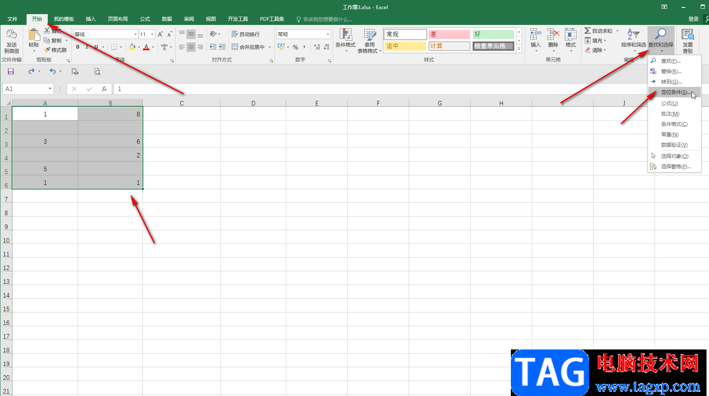709x396 pixels.
Task: Click the fx insert function icon
Action: click(104, 89)
